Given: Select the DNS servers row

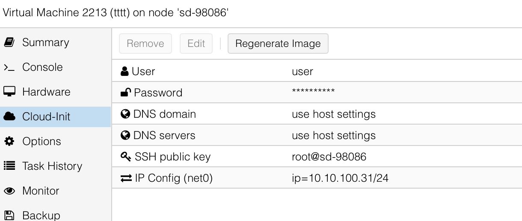Looking at the screenshot, I should (317, 135).
